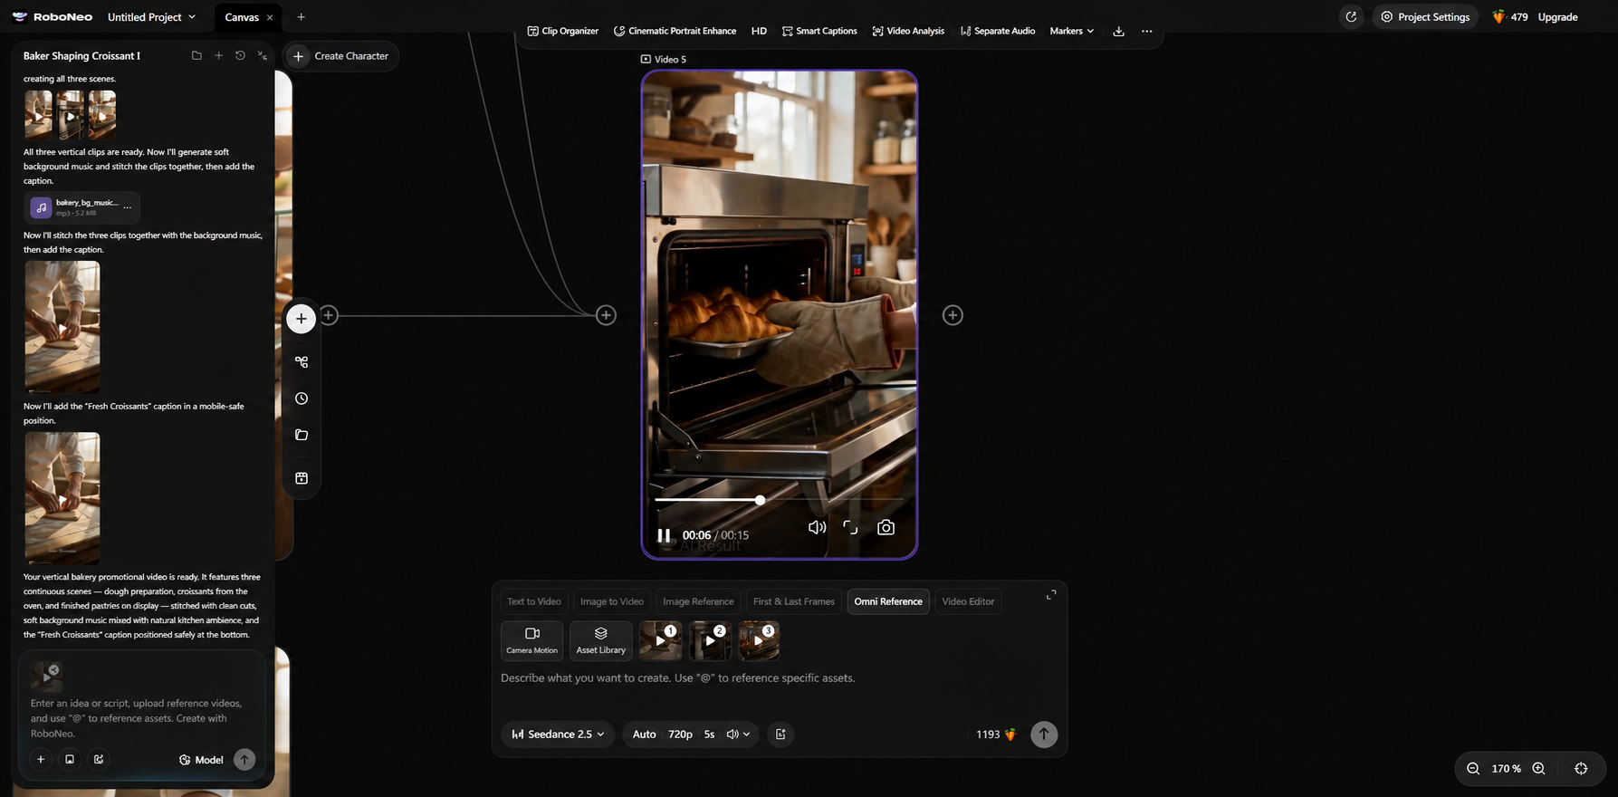1618x797 pixels.
Task: Expand the Markers dropdown
Action: tap(1072, 31)
